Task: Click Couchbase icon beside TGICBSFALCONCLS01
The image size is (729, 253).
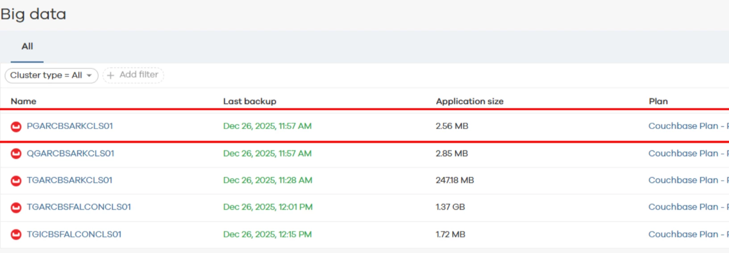Action: [16, 234]
